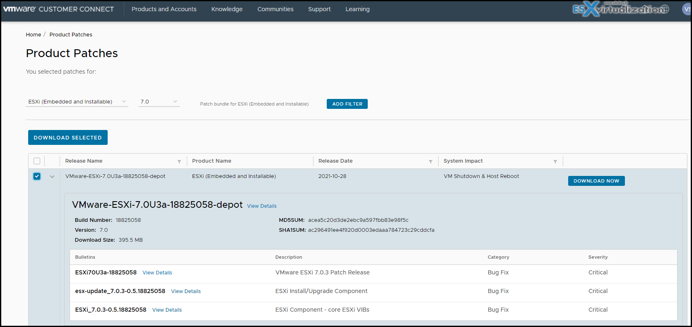
Task: Click ESXi Component - core ESXi VIBs description
Action: (x=322, y=310)
